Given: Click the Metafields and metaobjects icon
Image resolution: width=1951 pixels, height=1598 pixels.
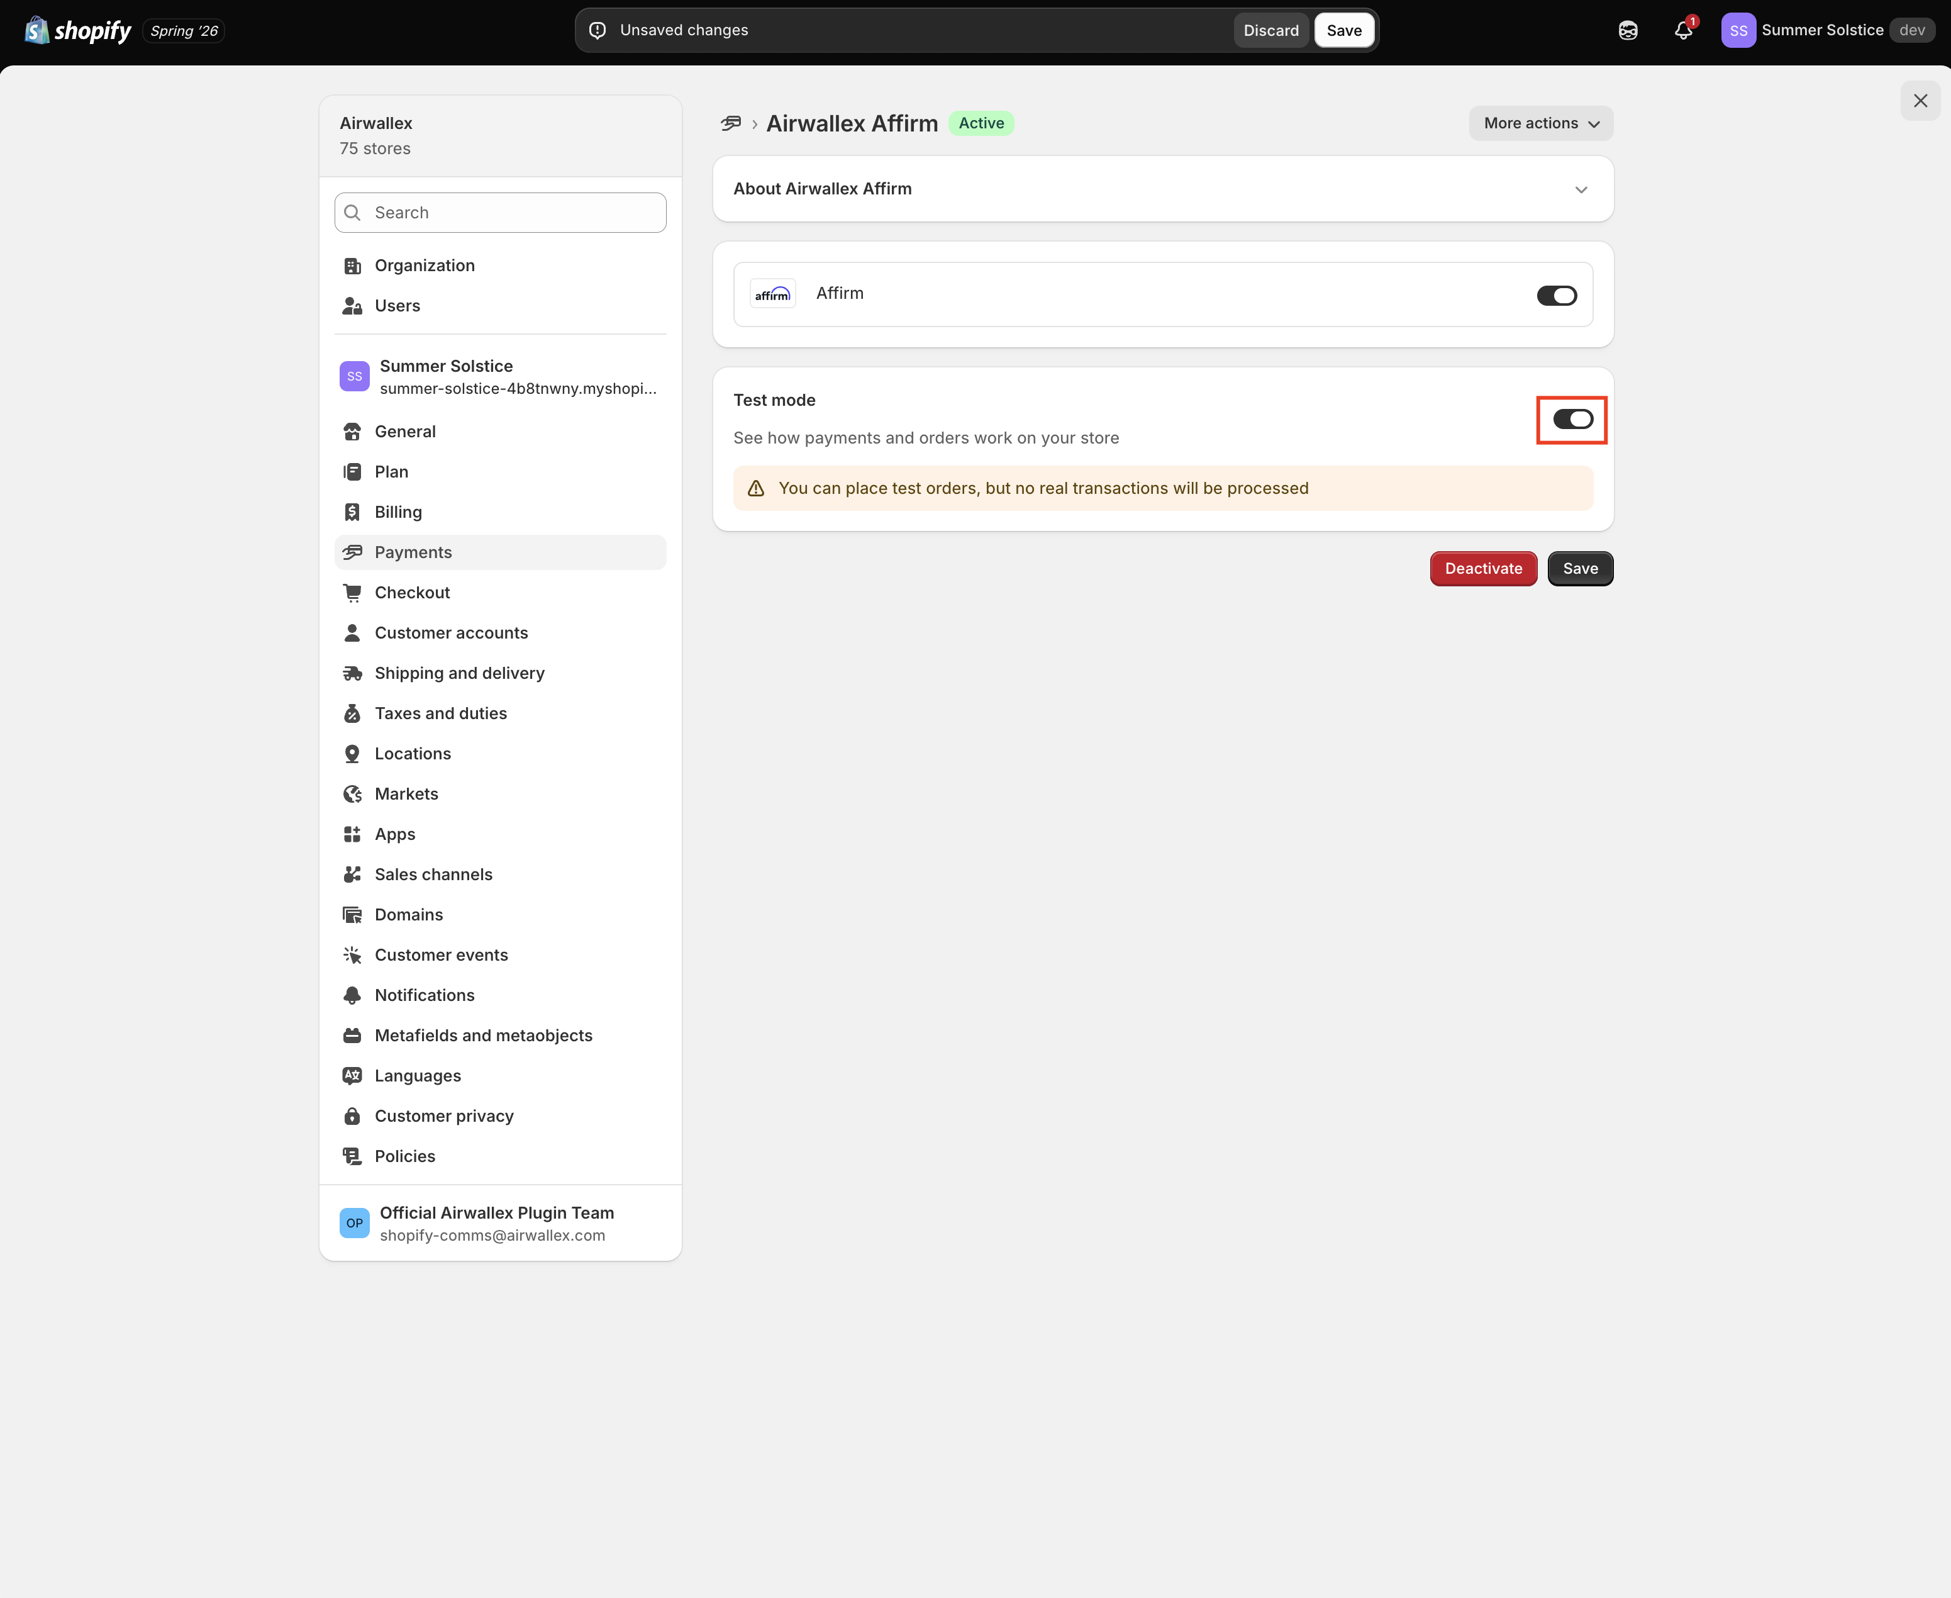Looking at the screenshot, I should 352,1036.
